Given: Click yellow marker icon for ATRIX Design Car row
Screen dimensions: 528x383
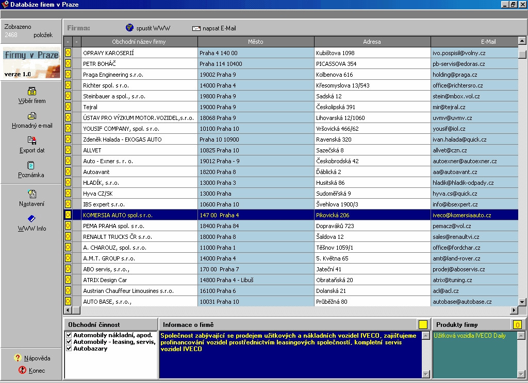Looking at the screenshot, I should coord(68,280).
